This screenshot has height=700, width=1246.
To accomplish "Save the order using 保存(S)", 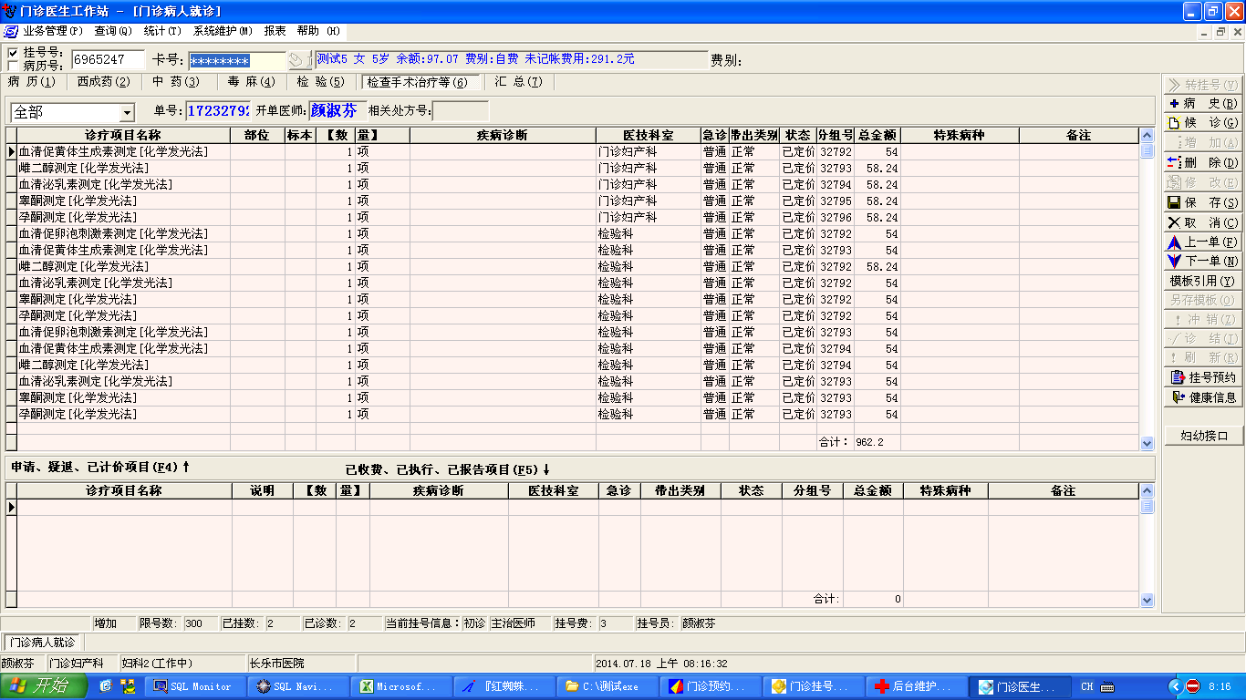I will tap(1203, 202).
